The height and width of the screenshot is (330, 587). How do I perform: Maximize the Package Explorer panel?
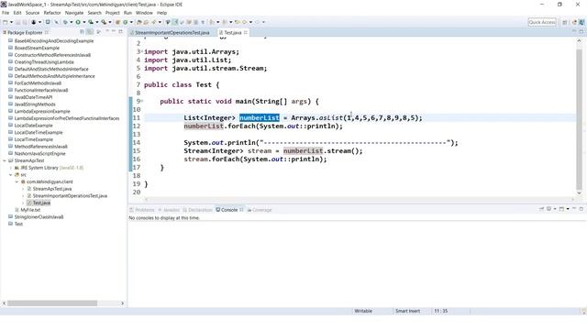tap(120, 32)
